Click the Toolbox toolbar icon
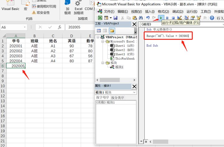 point(205,18)
